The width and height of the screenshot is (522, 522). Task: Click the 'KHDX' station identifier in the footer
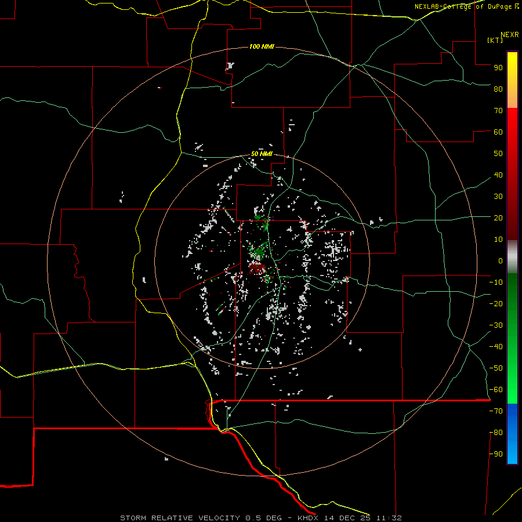[x=308, y=518]
